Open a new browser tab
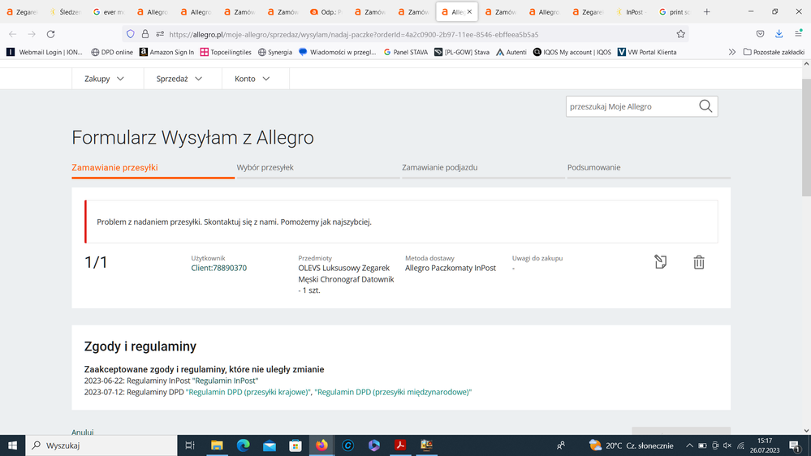 point(706,12)
